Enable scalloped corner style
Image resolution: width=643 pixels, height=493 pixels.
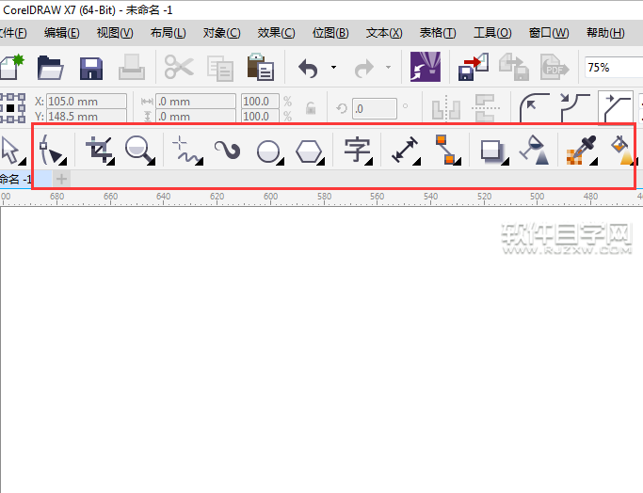(x=575, y=107)
